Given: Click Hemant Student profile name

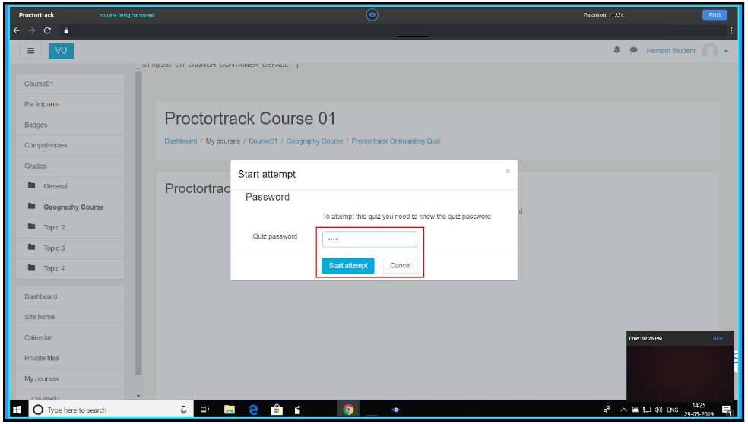Looking at the screenshot, I should pyautogui.click(x=670, y=51).
